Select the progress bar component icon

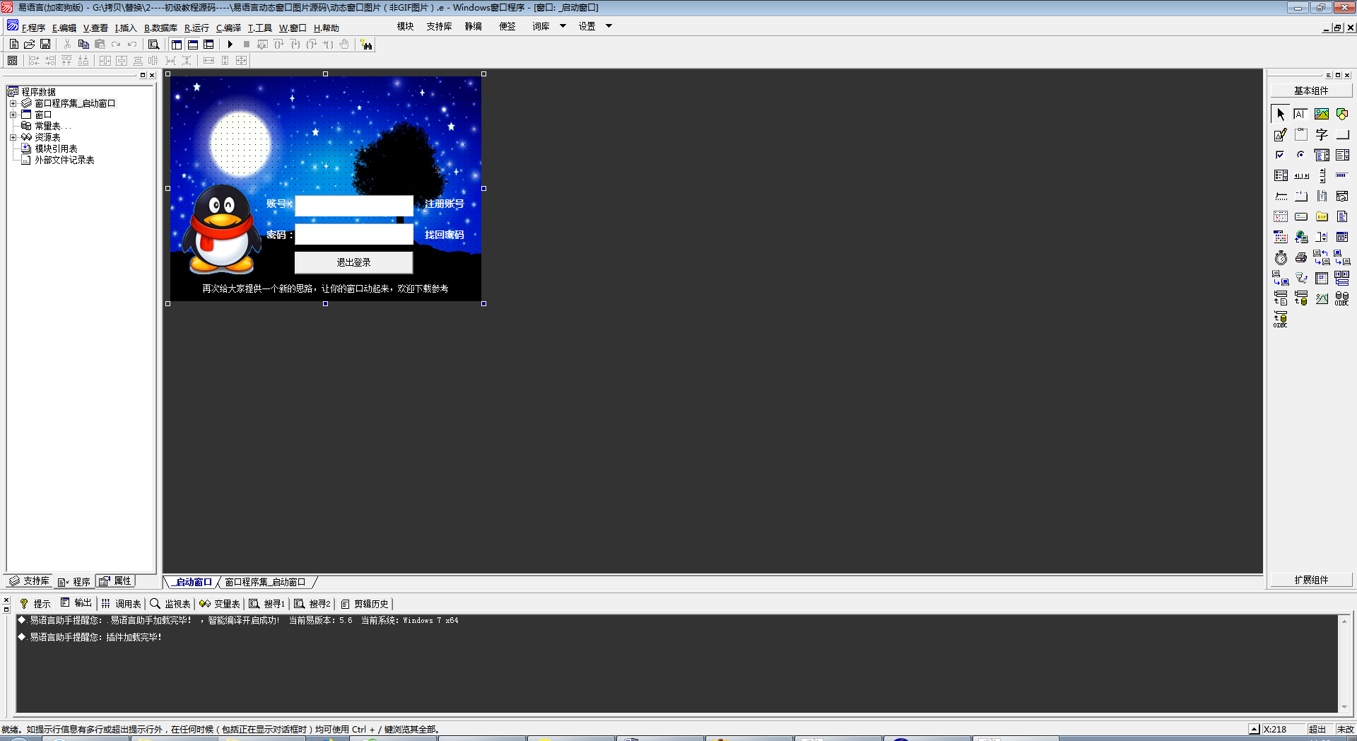(1342, 175)
